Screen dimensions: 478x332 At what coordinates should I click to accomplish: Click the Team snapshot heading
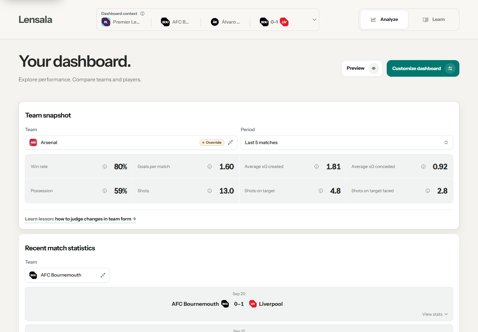click(48, 115)
